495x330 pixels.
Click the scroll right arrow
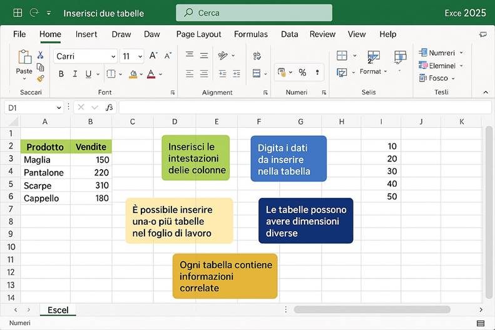tap(481, 310)
